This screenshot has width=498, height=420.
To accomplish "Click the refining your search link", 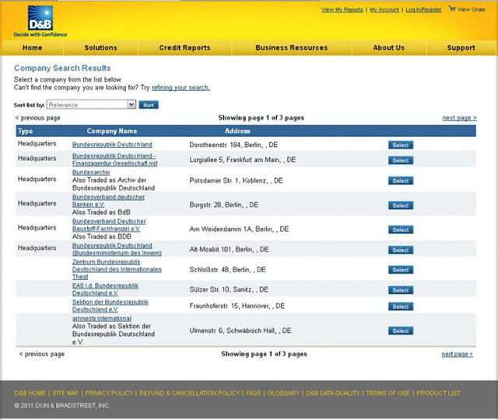I will pyautogui.click(x=181, y=88).
